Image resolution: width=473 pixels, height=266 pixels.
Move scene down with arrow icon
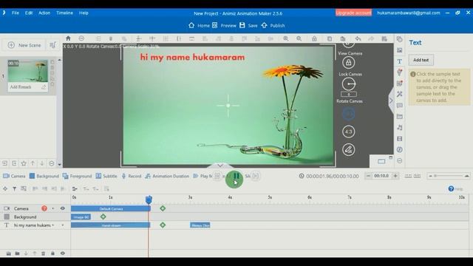(42, 163)
